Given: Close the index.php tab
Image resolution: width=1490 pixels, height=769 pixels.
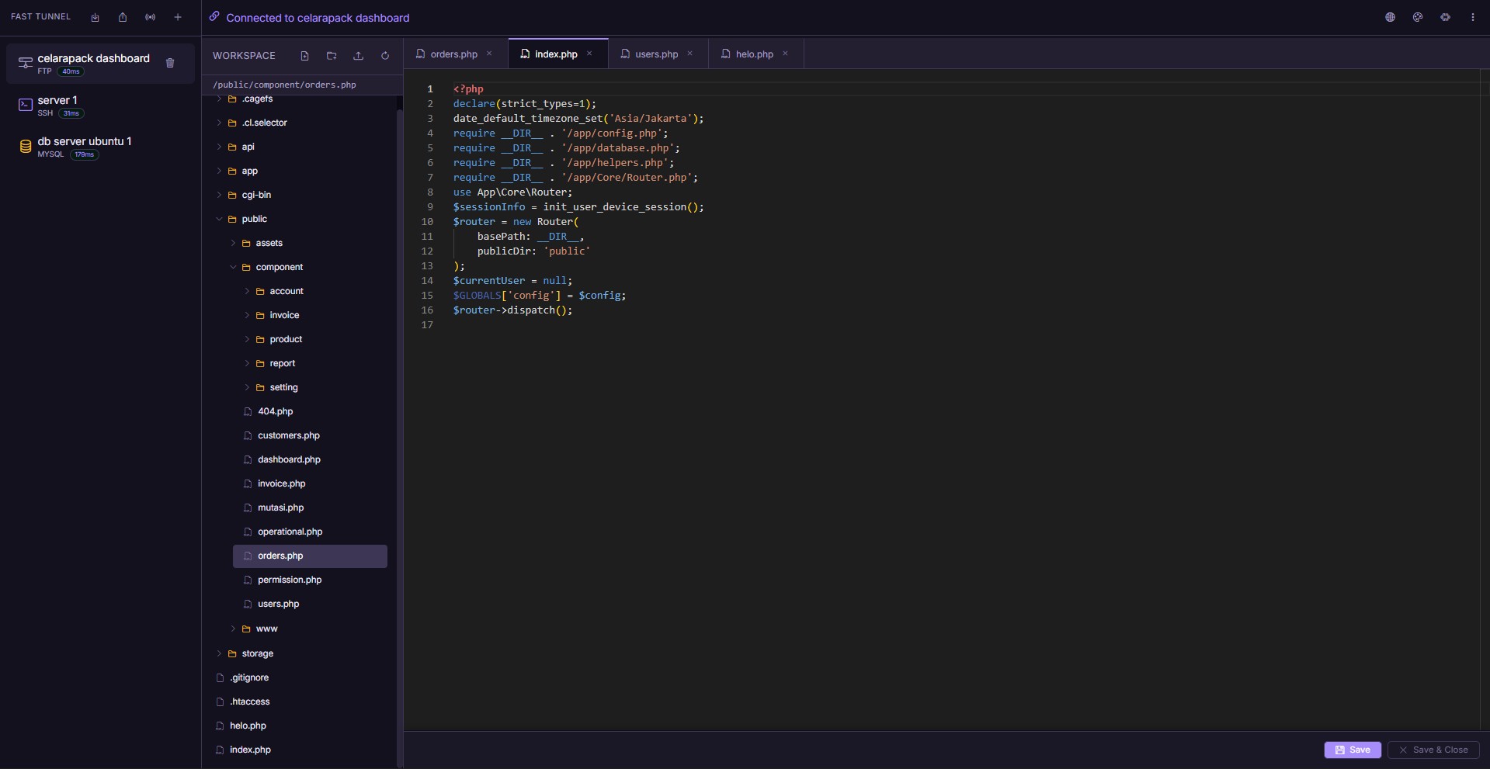Looking at the screenshot, I should [589, 54].
